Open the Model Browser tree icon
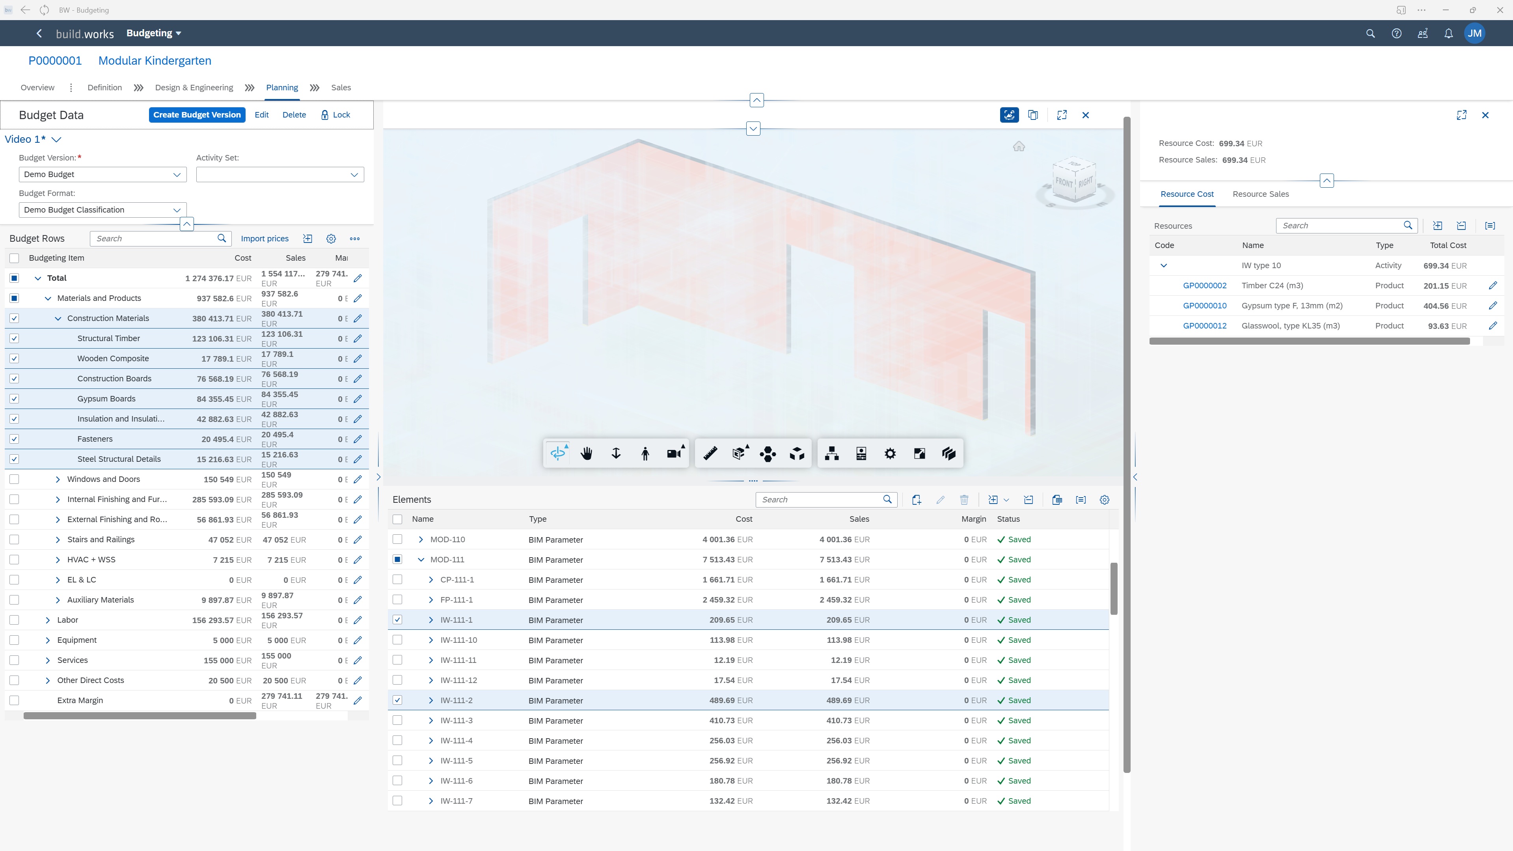The image size is (1513, 851). click(x=832, y=453)
